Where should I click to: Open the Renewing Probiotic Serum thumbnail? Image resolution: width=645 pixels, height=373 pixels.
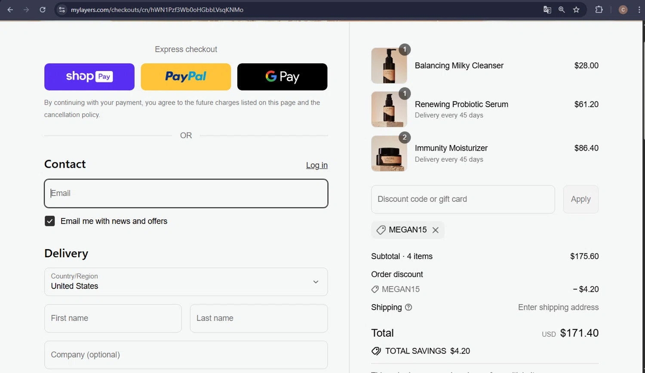[x=389, y=109]
